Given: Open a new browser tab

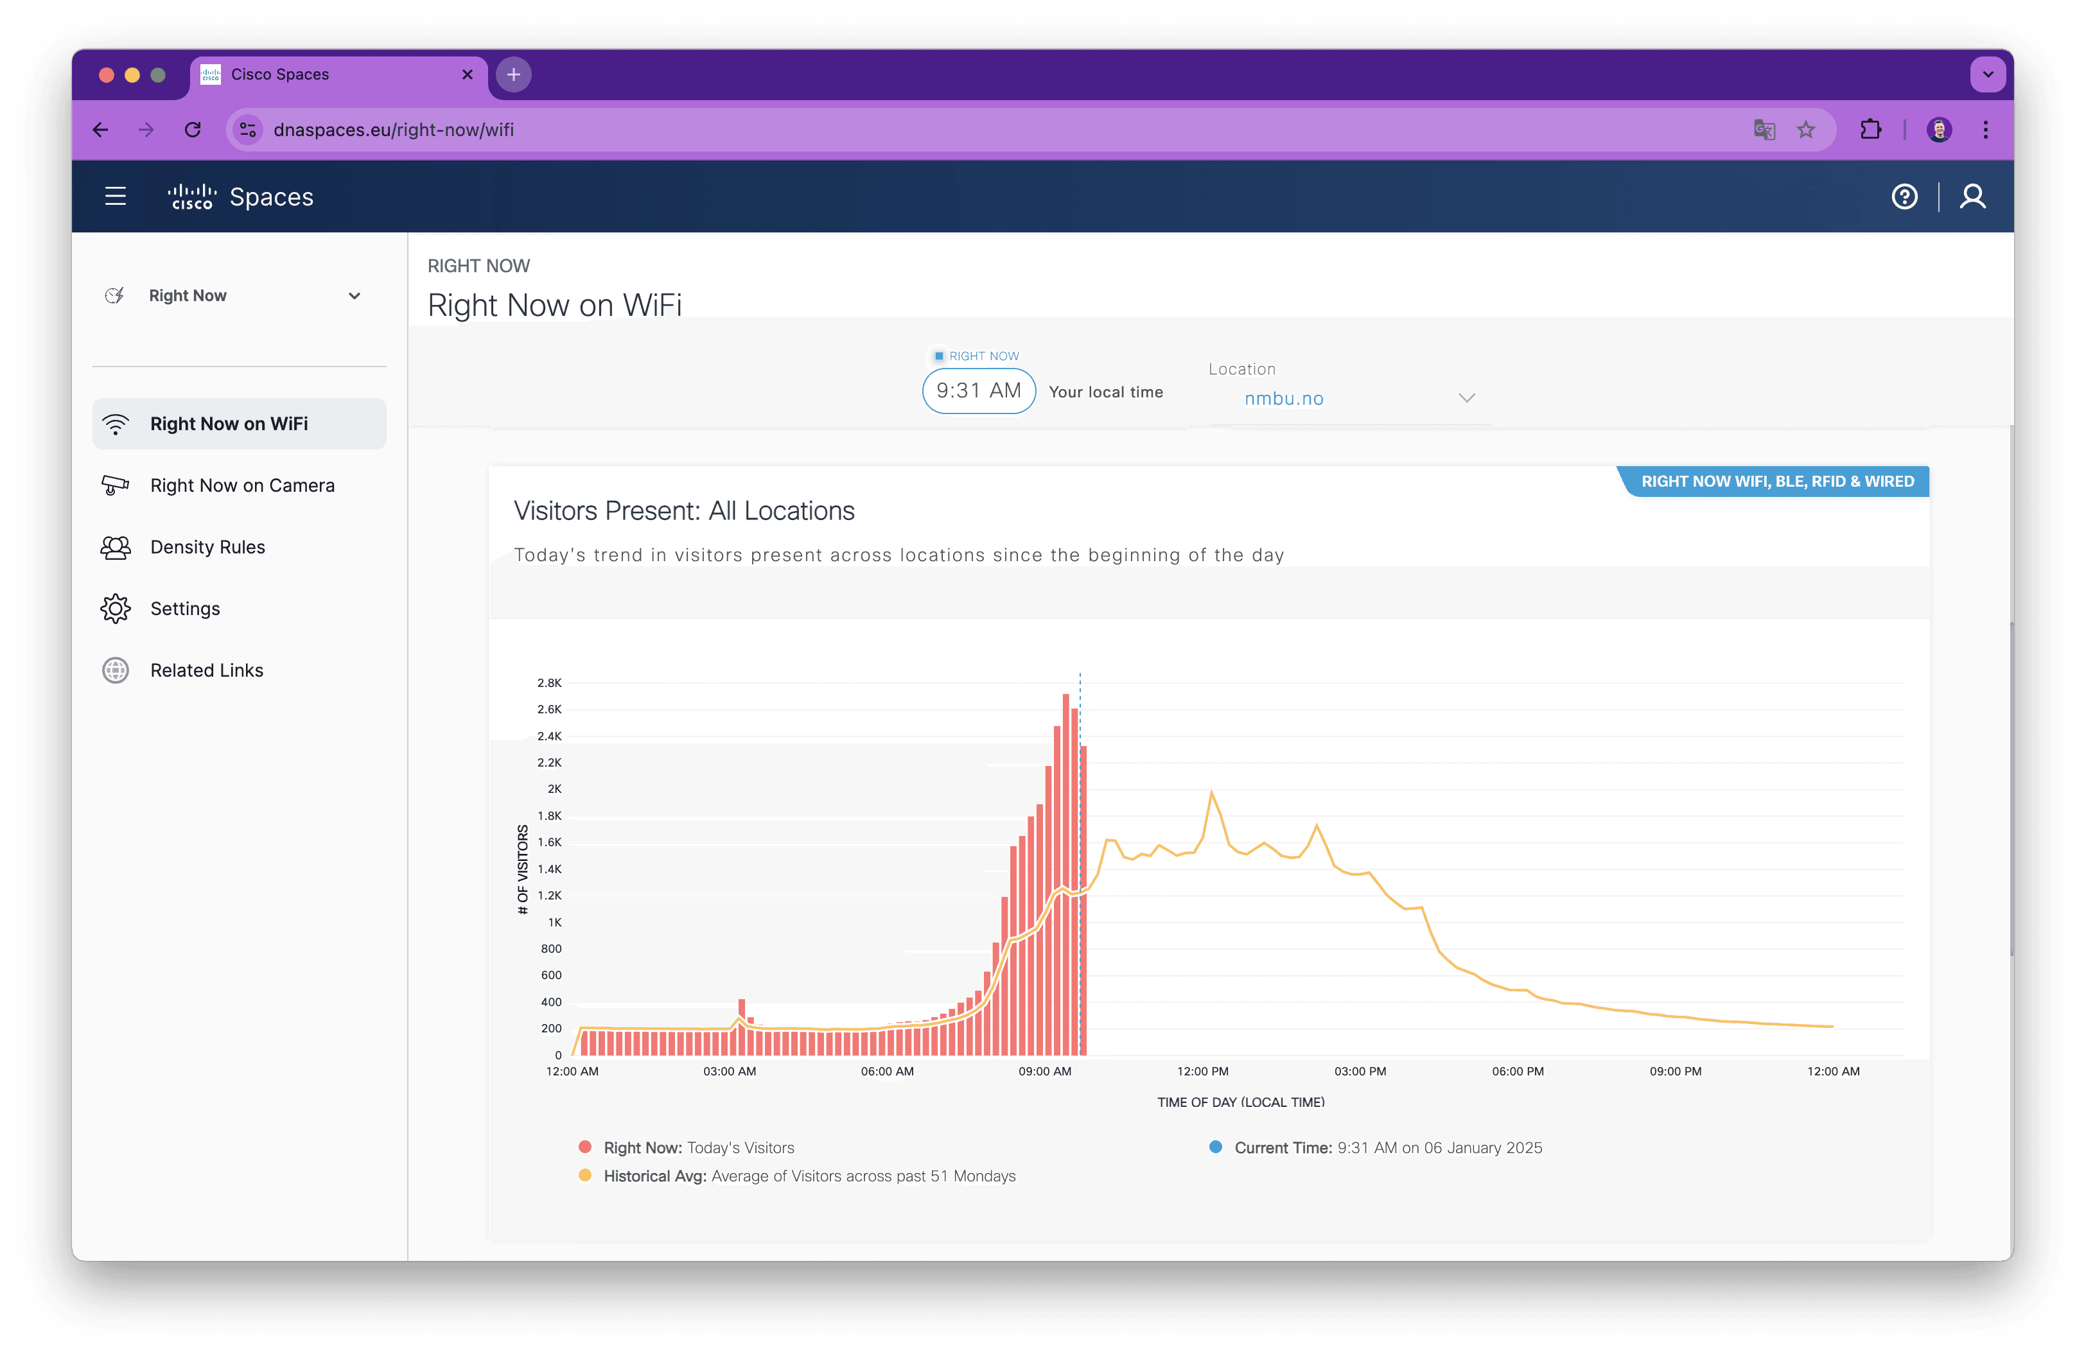Looking at the screenshot, I should (514, 74).
